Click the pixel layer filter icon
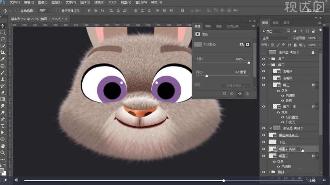 288,31
